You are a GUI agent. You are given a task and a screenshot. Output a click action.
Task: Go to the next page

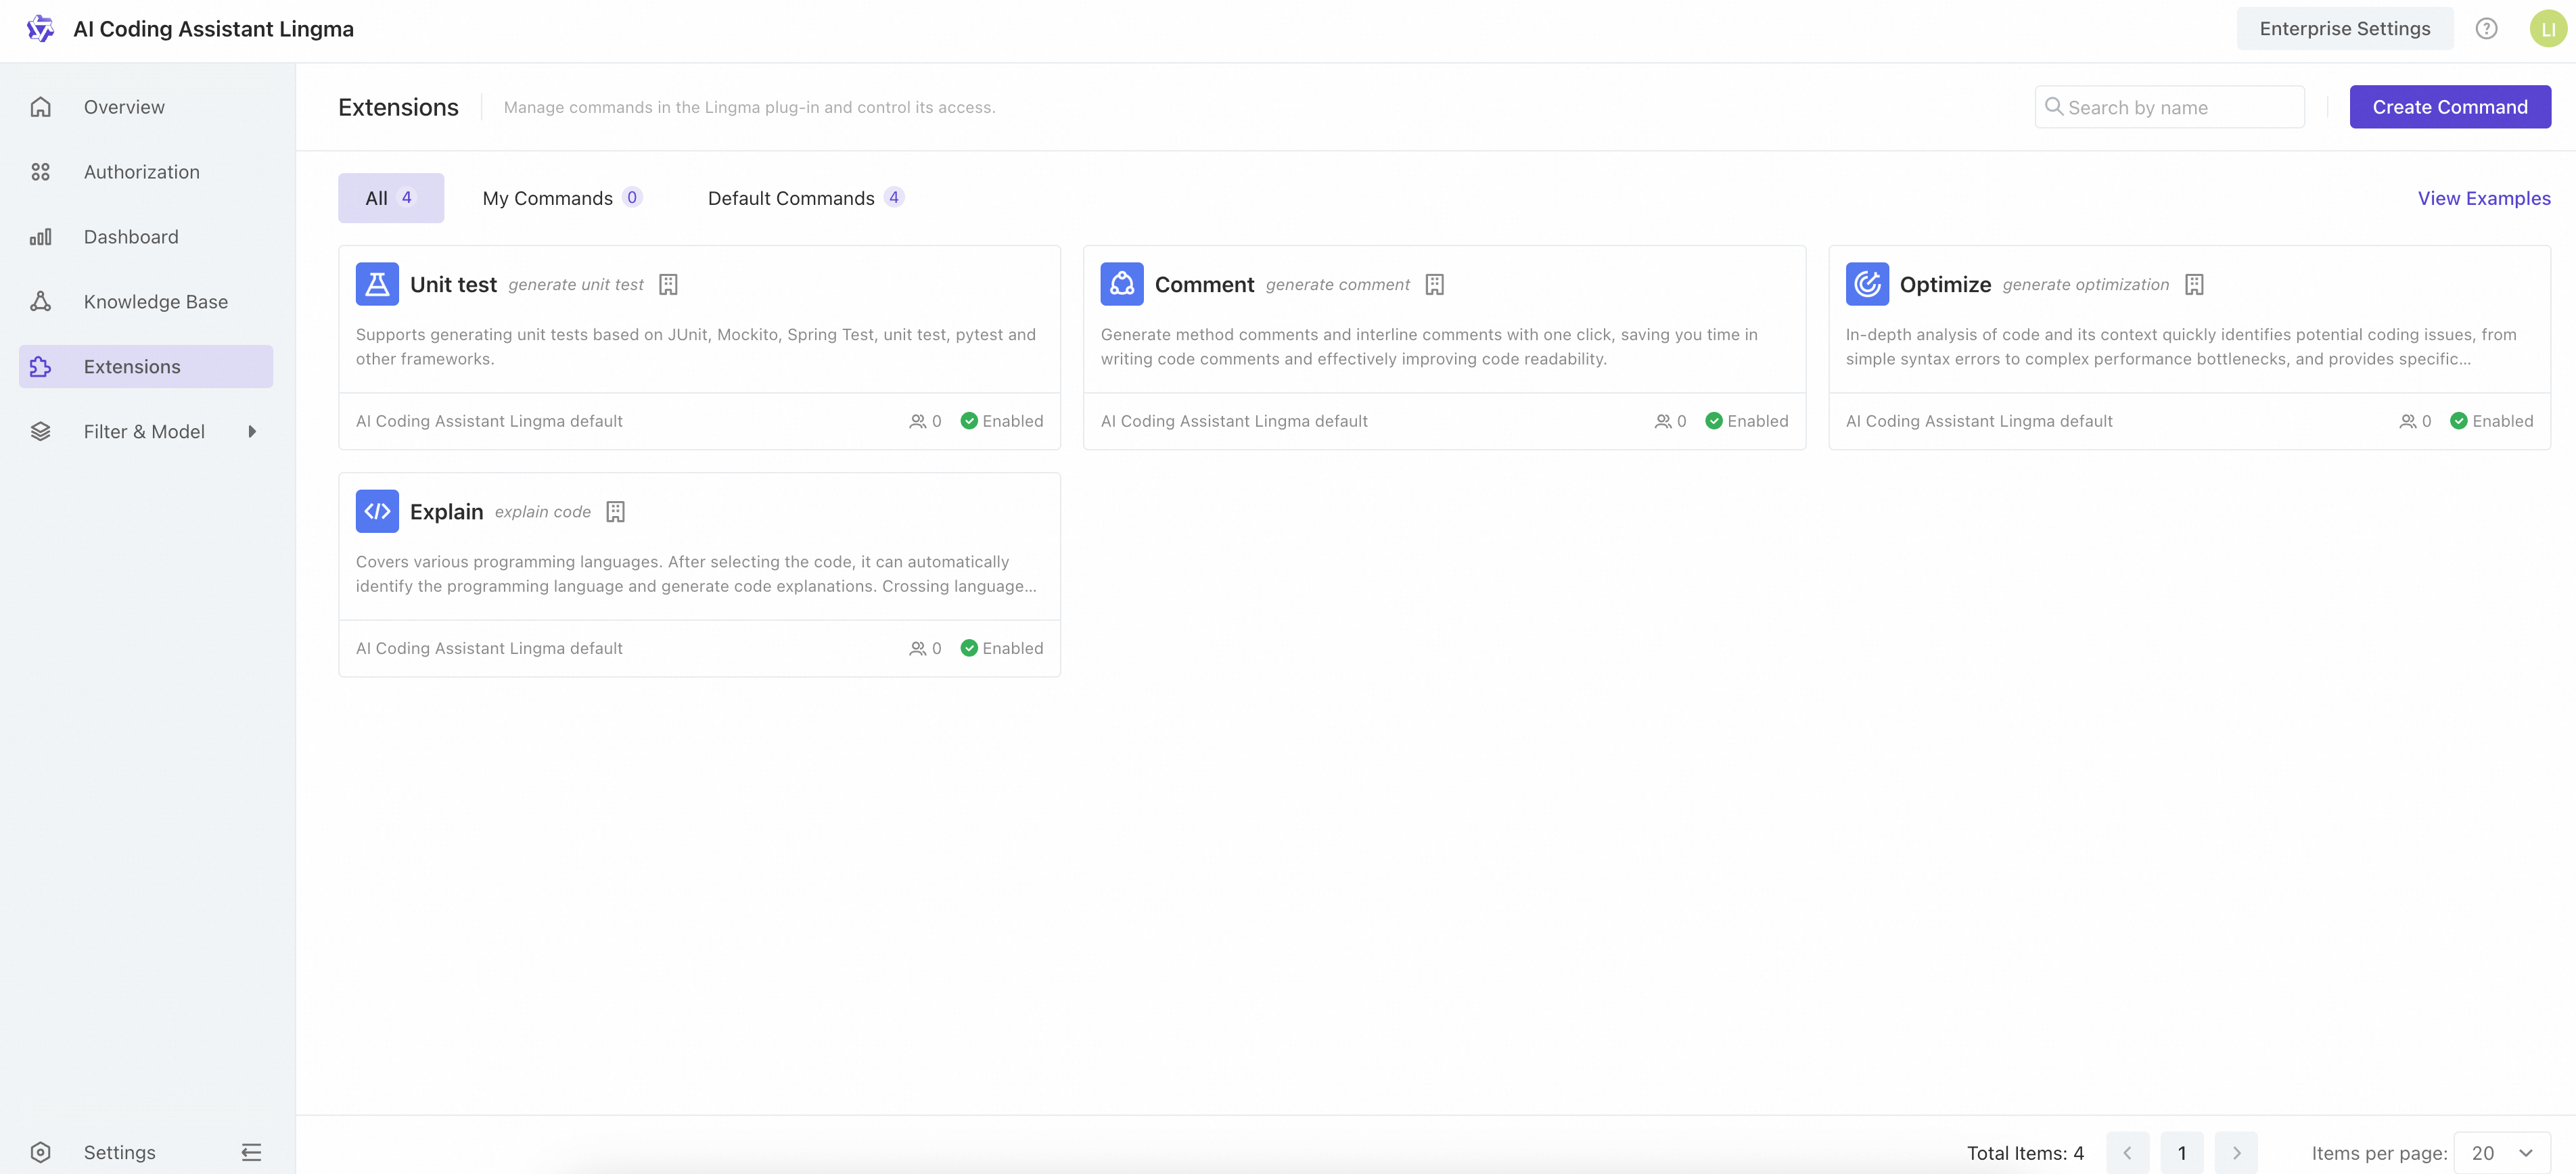click(x=2236, y=1153)
